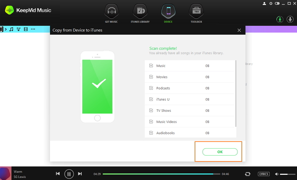Select the music note category icon
Screen dimensions: 297x180
pyautogui.click(x=11, y=29)
